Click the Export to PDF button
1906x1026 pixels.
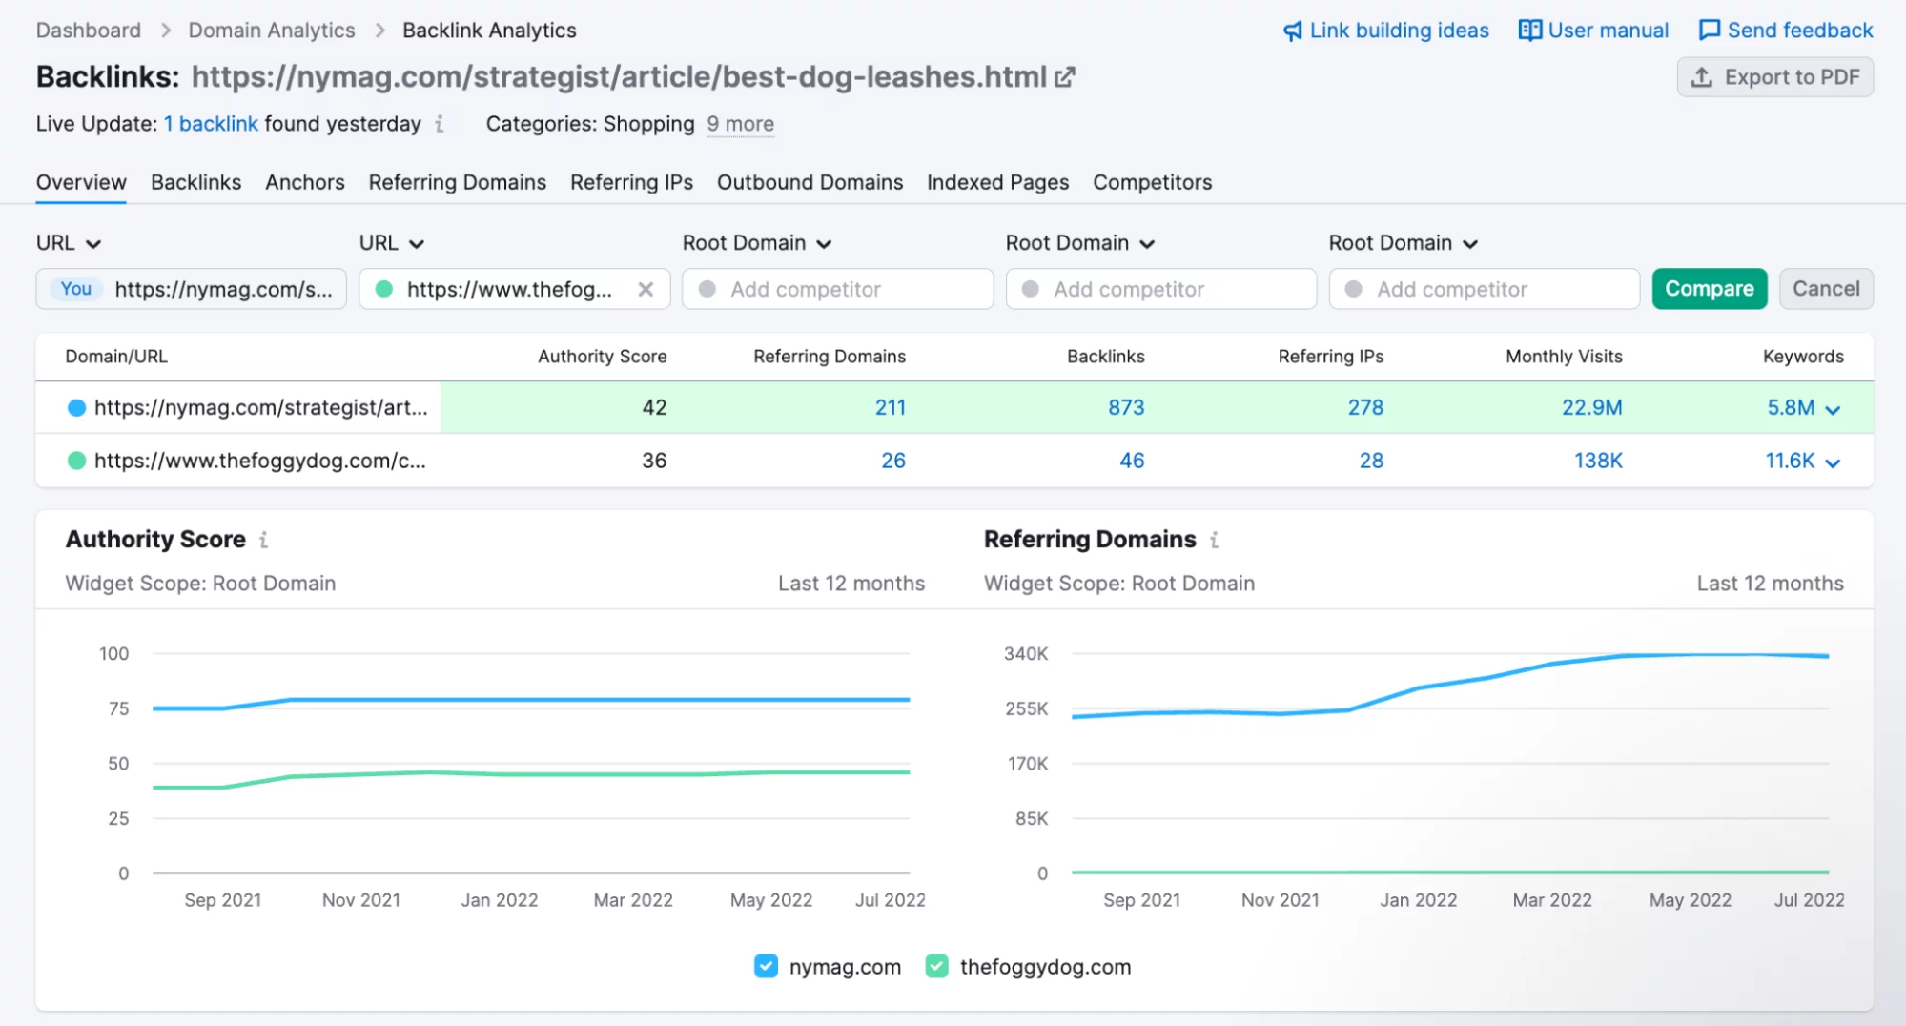[x=1774, y=77]
